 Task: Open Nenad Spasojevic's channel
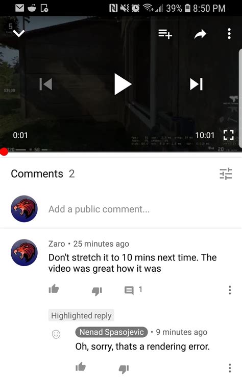pos(111,332)
